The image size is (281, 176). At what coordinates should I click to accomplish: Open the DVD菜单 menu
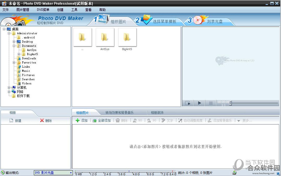(43, 10)
